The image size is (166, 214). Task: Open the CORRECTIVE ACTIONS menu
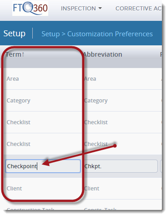(x=139, y=9)
